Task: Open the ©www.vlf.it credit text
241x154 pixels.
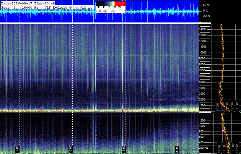Action: tap(81, 7)
